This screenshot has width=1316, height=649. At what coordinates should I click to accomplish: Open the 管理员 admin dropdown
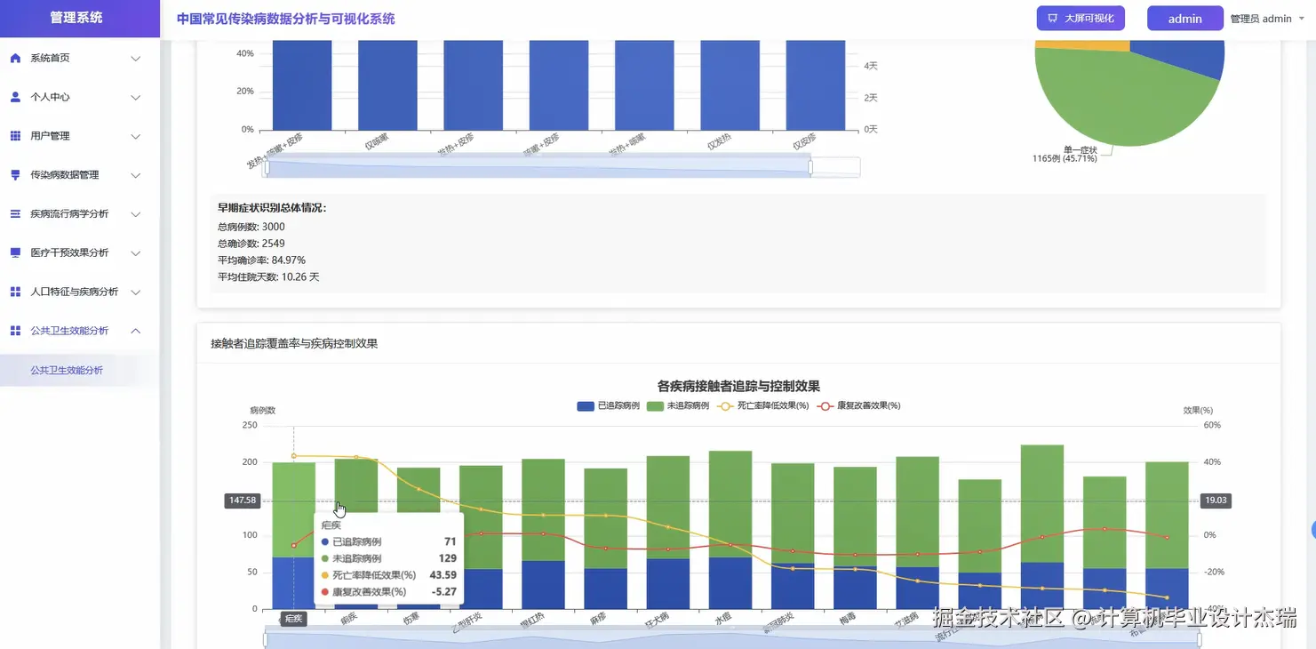pos(1266,19)
